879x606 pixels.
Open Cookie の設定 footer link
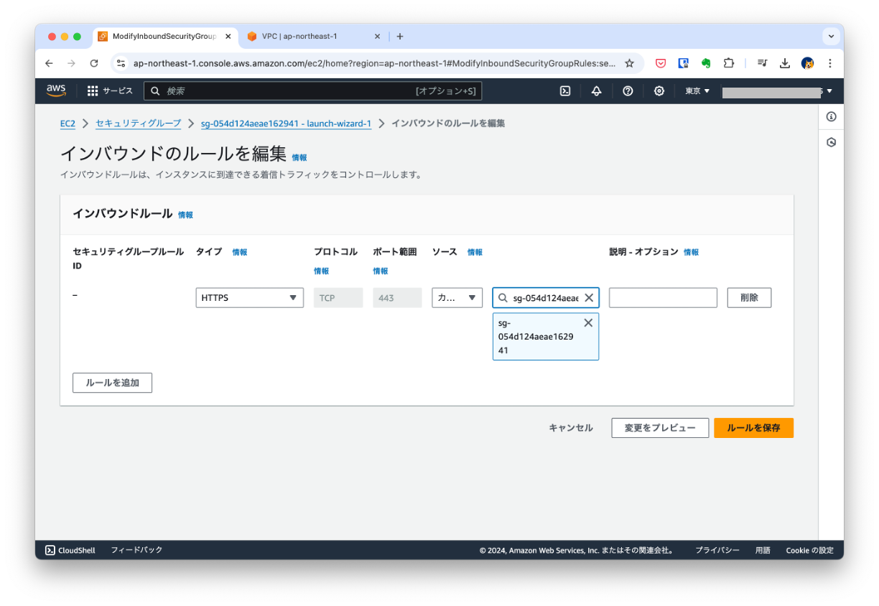tap(809, 551)
